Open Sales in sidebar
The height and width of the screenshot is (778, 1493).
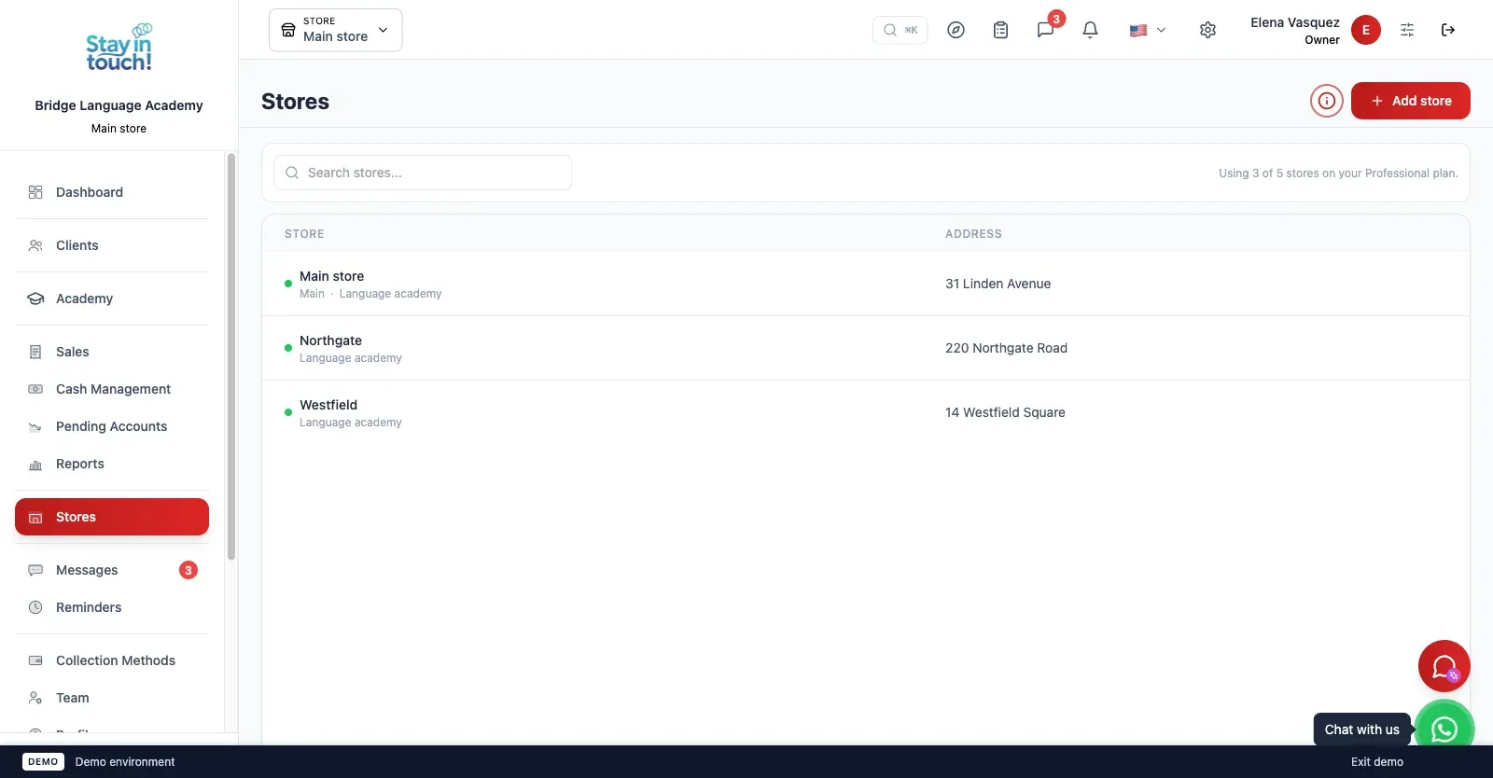tap(112, 352)
